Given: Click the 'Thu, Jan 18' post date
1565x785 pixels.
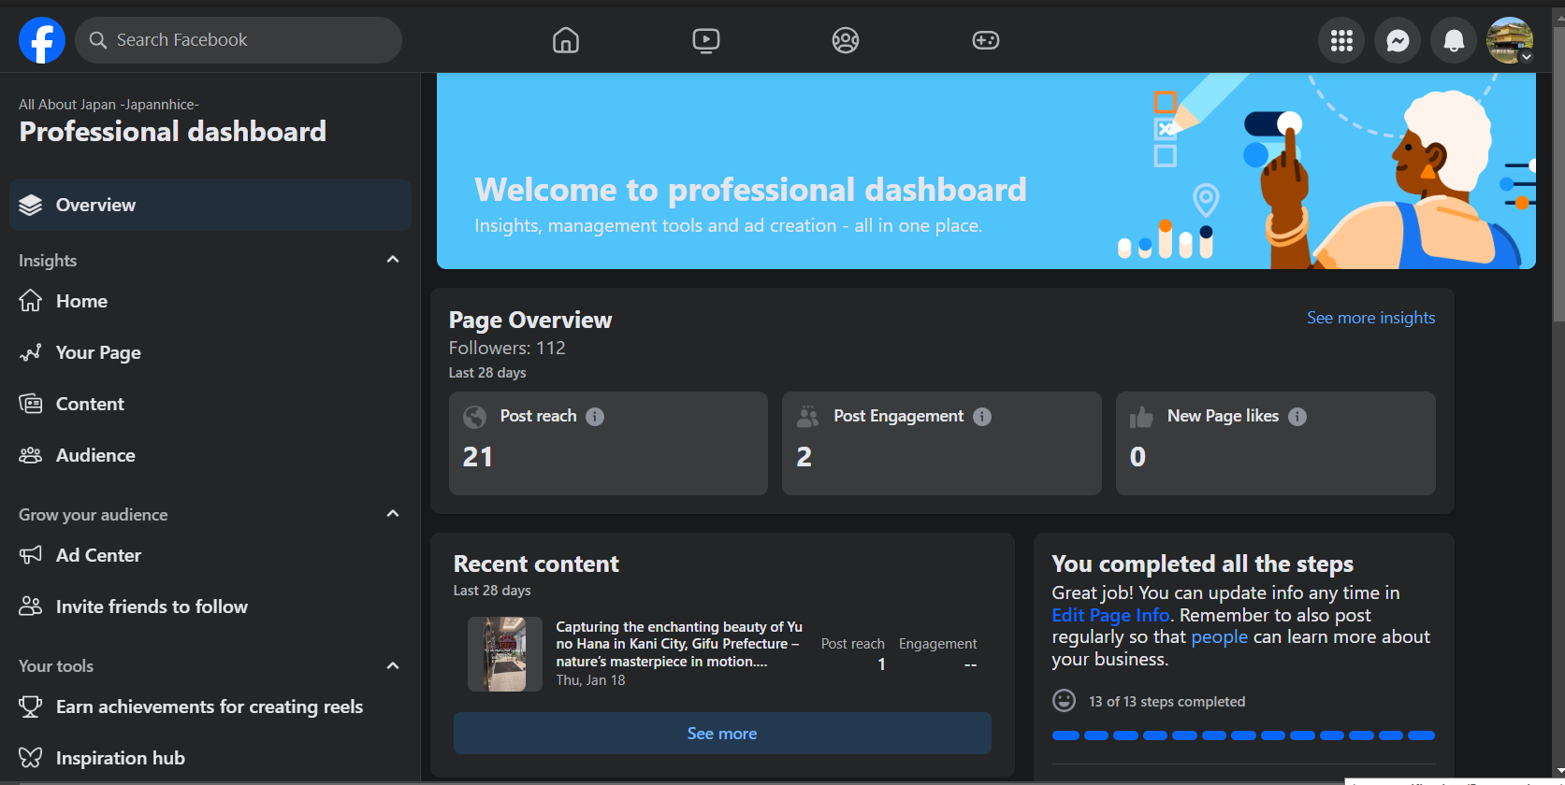Looking at the screenshot, I should (590, 680).
